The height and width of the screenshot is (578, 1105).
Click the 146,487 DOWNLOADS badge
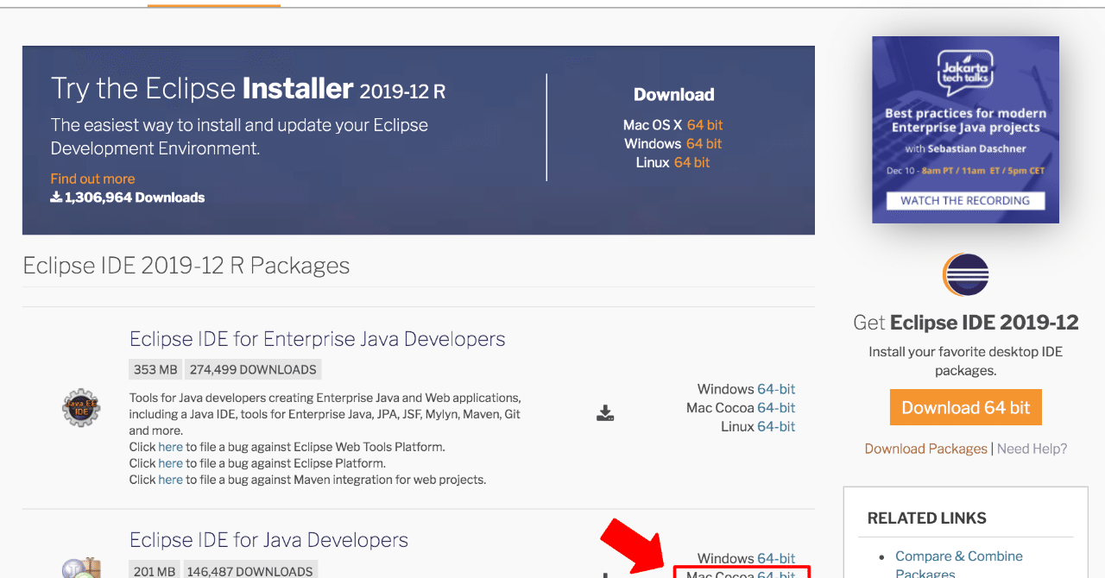250,570
